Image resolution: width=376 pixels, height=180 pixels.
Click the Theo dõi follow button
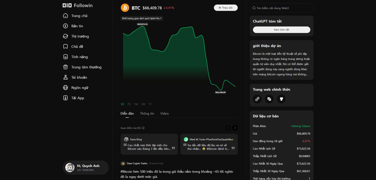coord(226,8)
